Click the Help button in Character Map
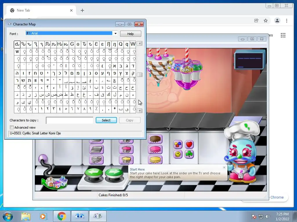This screenshot has height=222, width=297. (x=131, y=34)
